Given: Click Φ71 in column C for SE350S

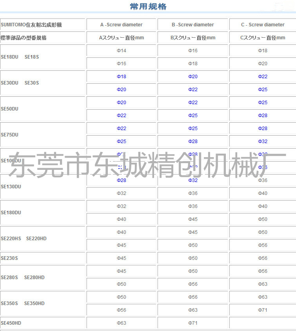Looking at the screenshot, I should click(263, 310).
